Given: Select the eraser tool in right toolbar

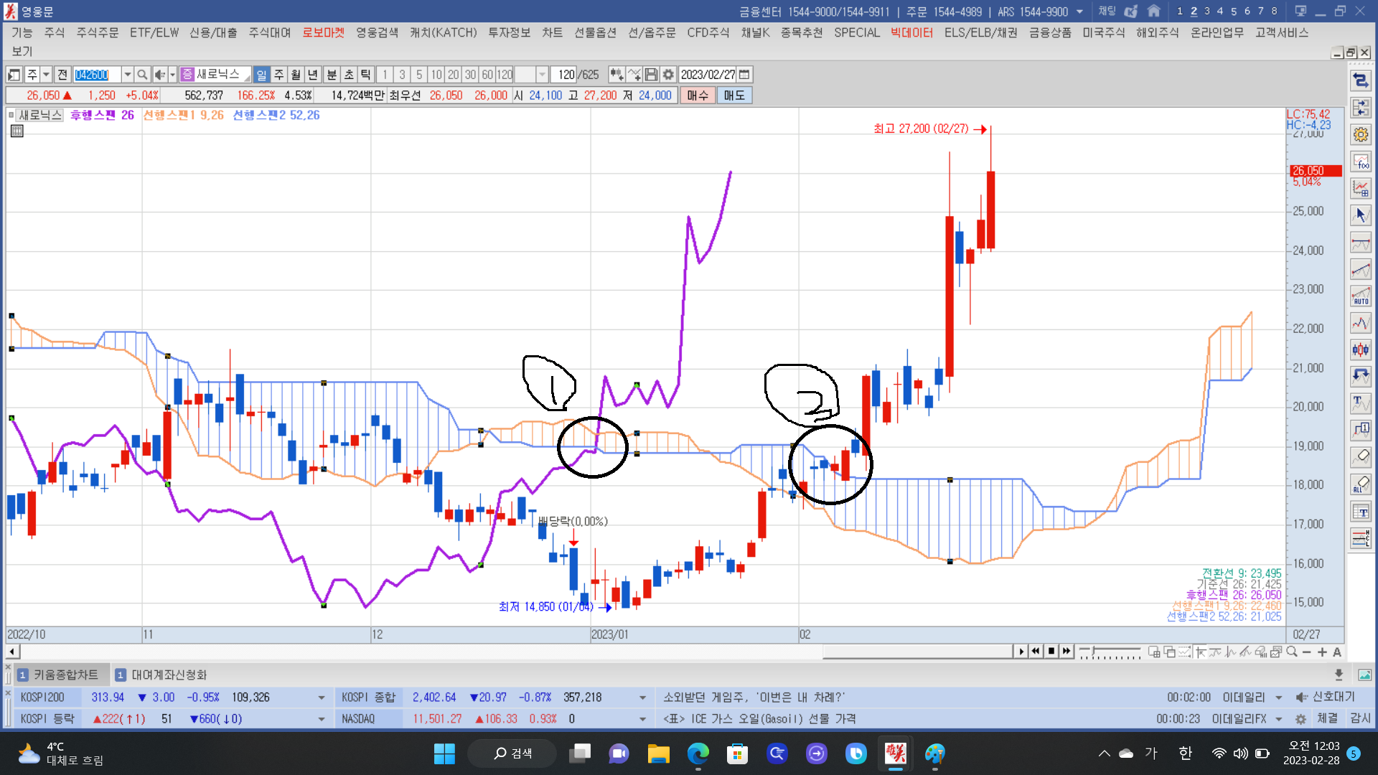Looking at the screenshot, I should pyautogui.click(x=1361, y=457).
